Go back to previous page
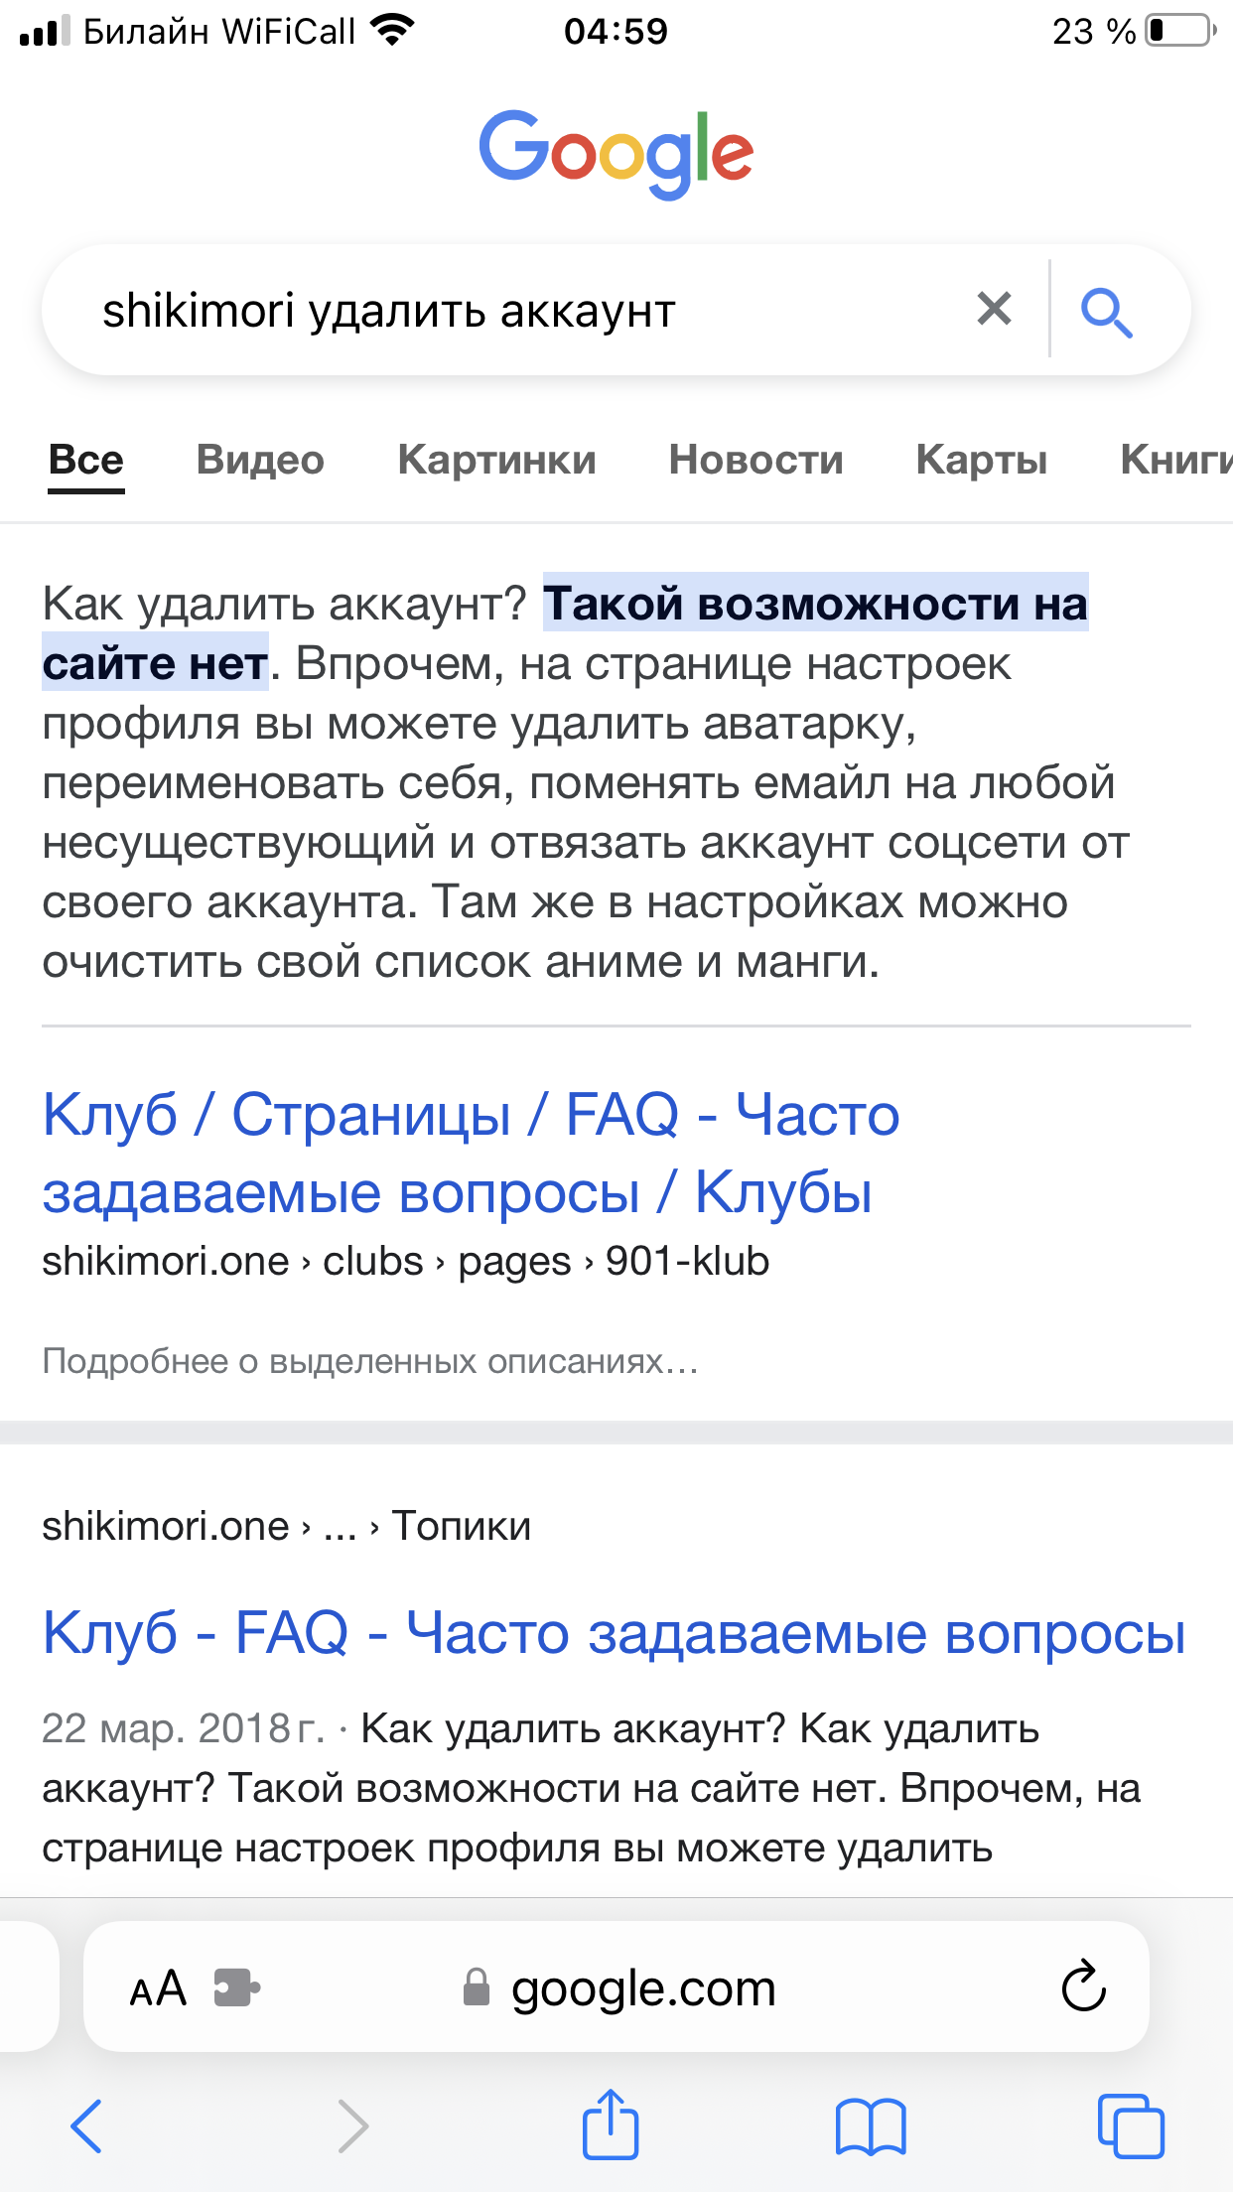The height and width of the screenshot is (2192, 1233). (86, 2125)
